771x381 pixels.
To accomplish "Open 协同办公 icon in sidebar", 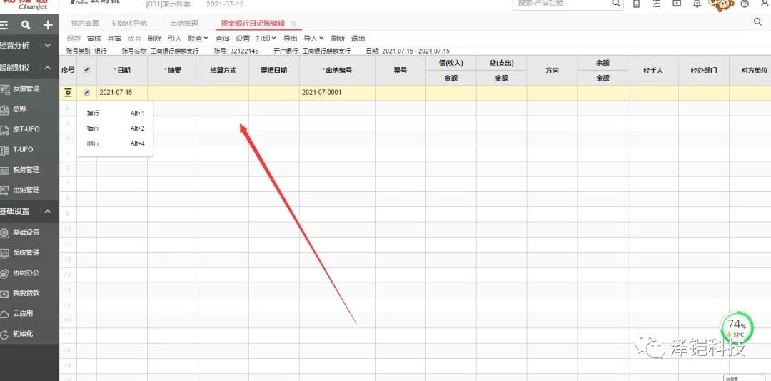I will click(4, 273).
